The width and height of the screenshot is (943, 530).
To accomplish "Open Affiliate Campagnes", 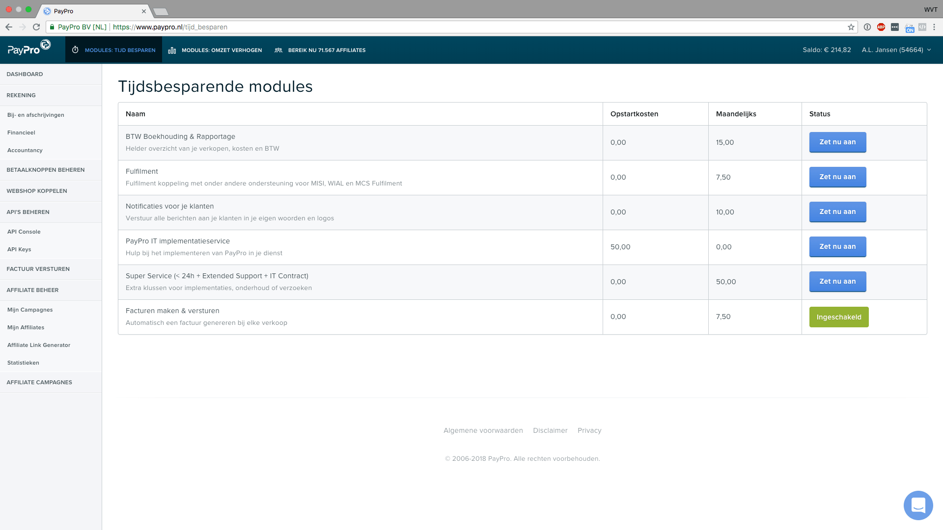I will (51, 382).
